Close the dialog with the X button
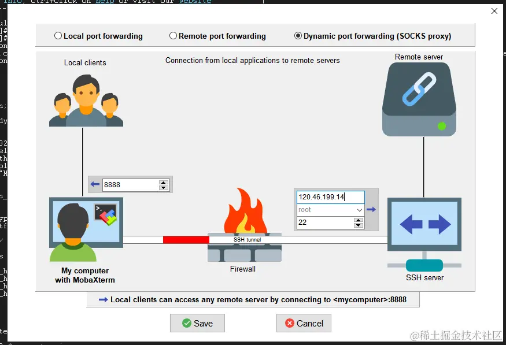The width and height of the screenshot is (506, 345). tap(494, 11)
